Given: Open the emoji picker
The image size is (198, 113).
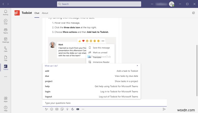Looking at the screenshot, I should pos(51,109).
